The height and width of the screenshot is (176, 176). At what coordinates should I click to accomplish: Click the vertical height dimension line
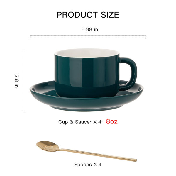tap(23, 81)
